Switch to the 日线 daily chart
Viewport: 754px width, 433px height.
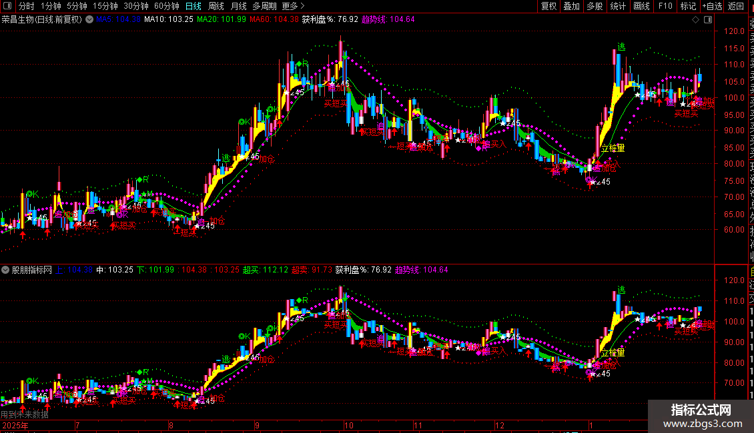pos(194,6)
